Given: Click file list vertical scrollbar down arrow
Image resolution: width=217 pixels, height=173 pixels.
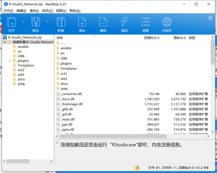Looking at the screenshot, I should (x=213, y=132).
